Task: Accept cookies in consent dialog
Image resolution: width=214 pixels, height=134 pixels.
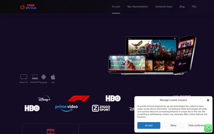Action: tap(149, 125)
